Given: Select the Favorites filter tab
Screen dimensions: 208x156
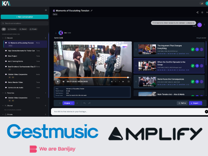Looking at the screenshot, I should point(12,29).
